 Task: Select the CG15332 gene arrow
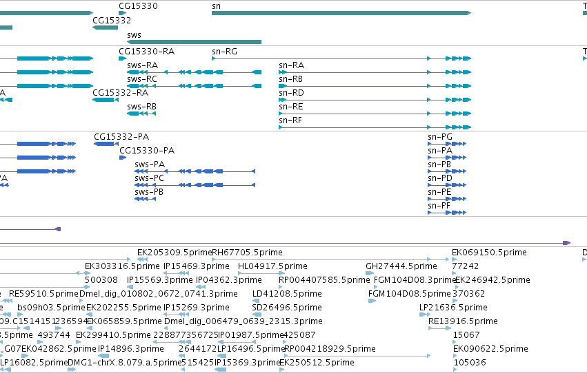coord(106,28)
